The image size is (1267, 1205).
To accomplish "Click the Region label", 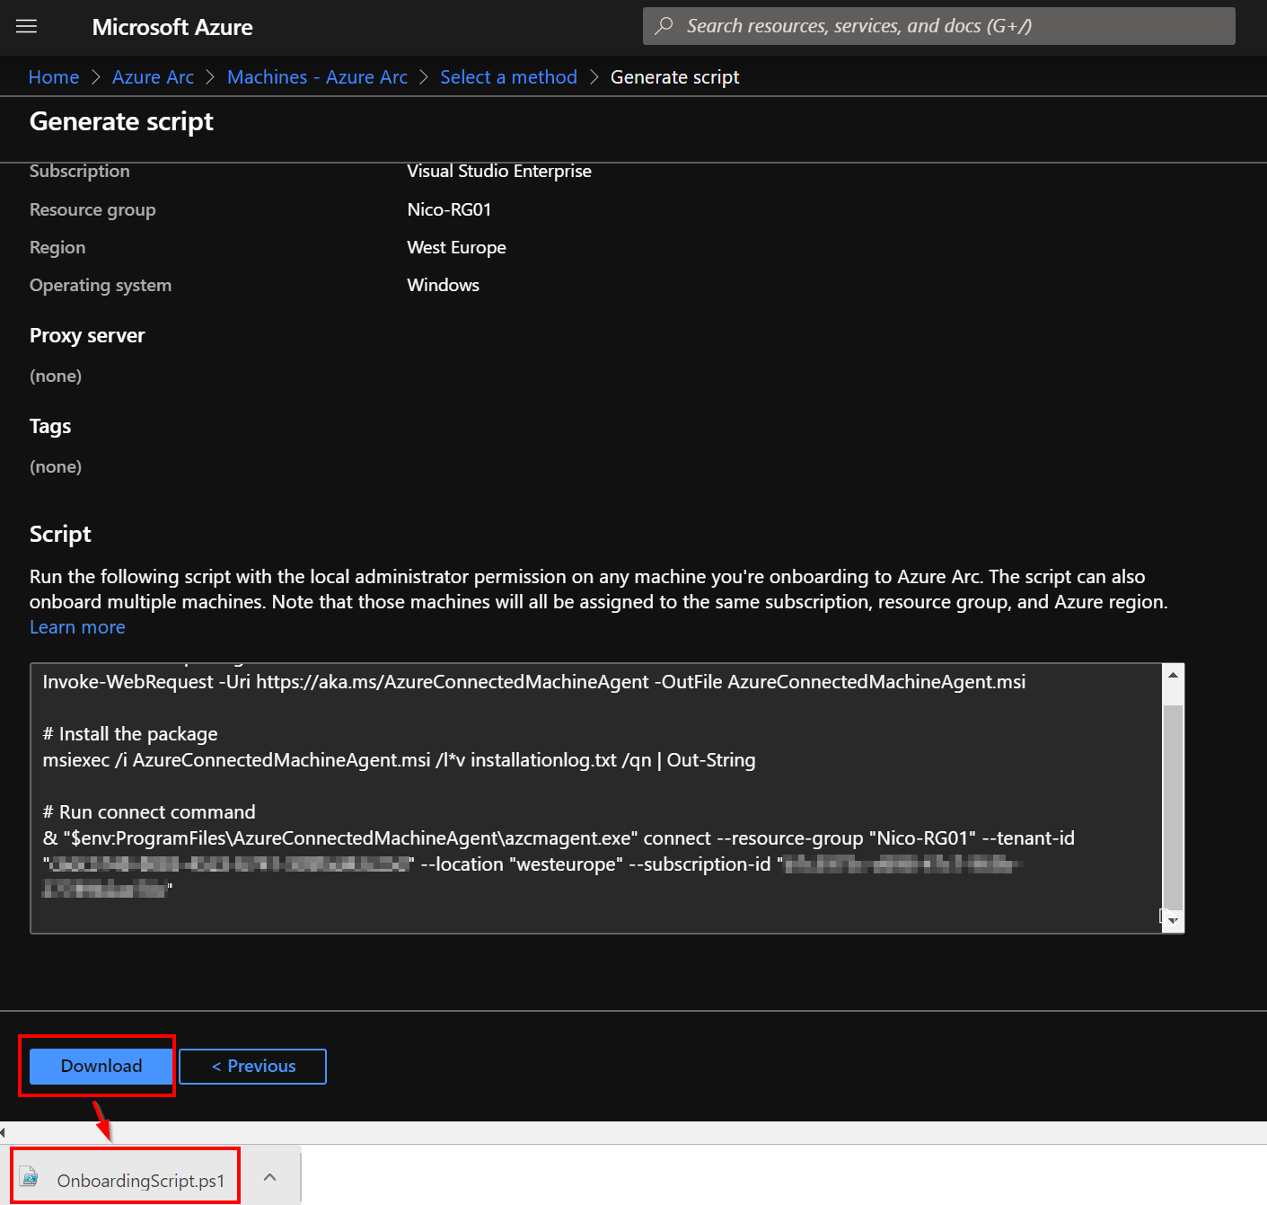I will tap(57, 247).
